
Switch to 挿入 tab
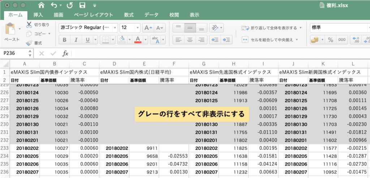pos(38,15)
